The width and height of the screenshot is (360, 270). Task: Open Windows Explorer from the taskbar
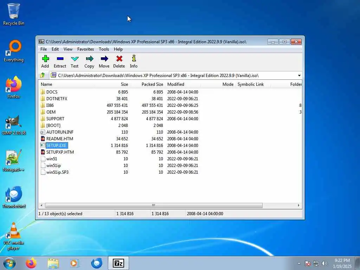pos(53,263)
